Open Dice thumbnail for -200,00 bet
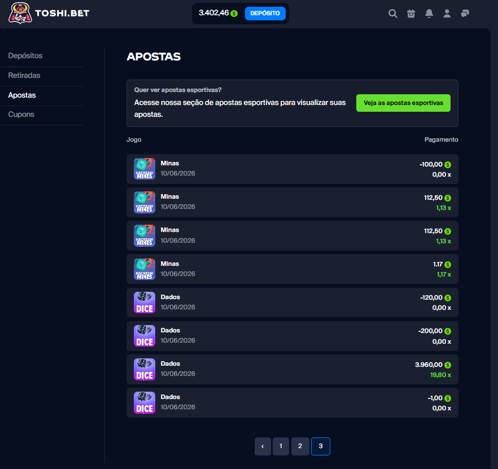The width and height of the screenshot is (498, 469). [x=145, y=336]
